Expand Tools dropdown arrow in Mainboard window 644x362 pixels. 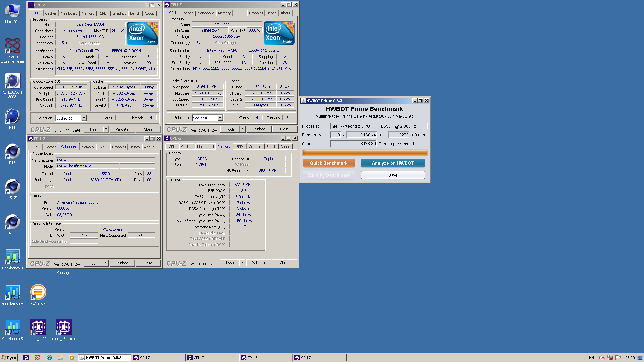tap(105, 263)
